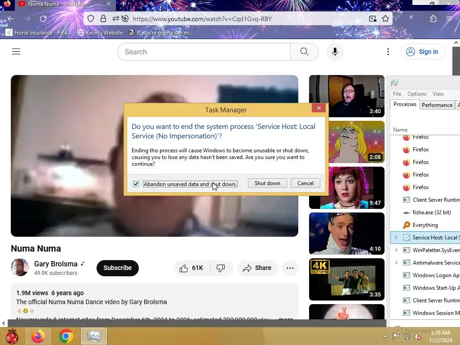Go back in Firefox
The height and width of the screenshot is (345, 460).
pos(11,19)
